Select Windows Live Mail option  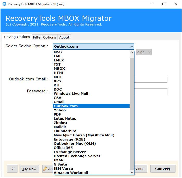(x=91, y=94)
